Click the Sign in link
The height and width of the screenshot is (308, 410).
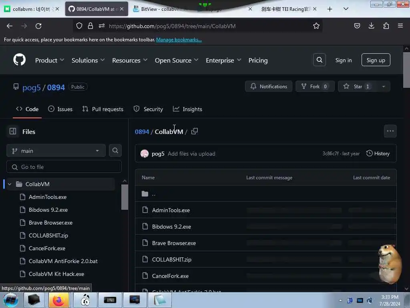(343, 60)
